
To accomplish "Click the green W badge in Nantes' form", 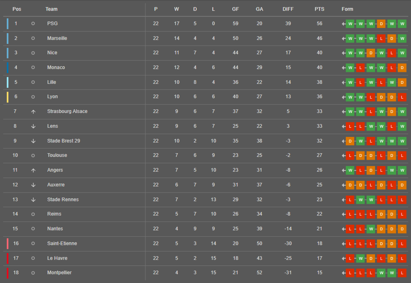I will (x=371, y=229).
